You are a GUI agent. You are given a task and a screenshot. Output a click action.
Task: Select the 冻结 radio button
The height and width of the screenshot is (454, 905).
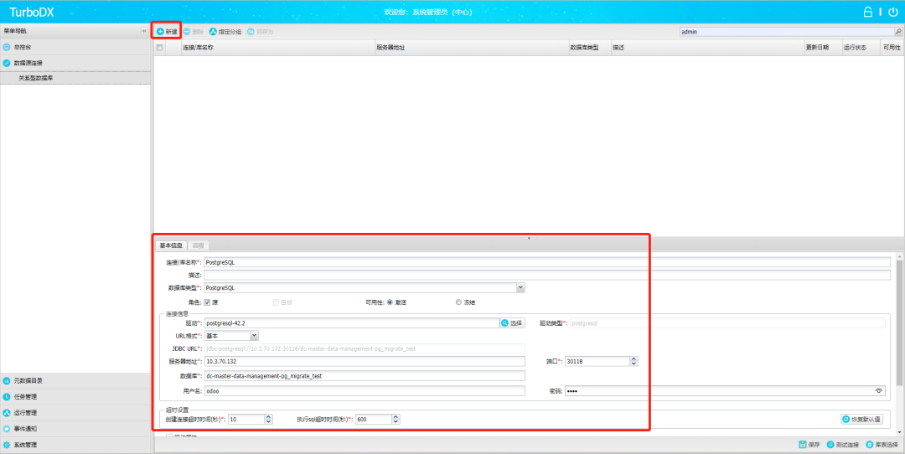(459, 302)
